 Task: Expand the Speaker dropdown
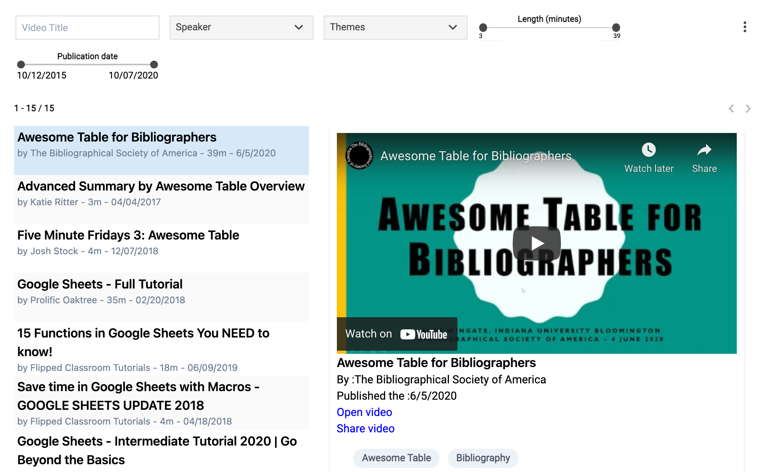click(x=241, y=27)
